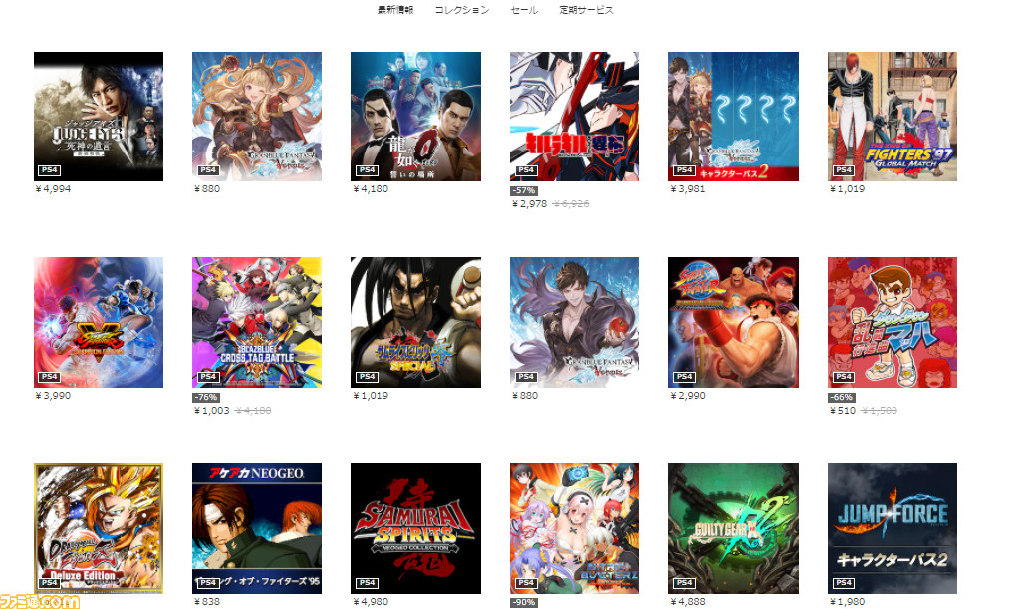Open the Judge Eyes game thumbnail

pos(99,117)
